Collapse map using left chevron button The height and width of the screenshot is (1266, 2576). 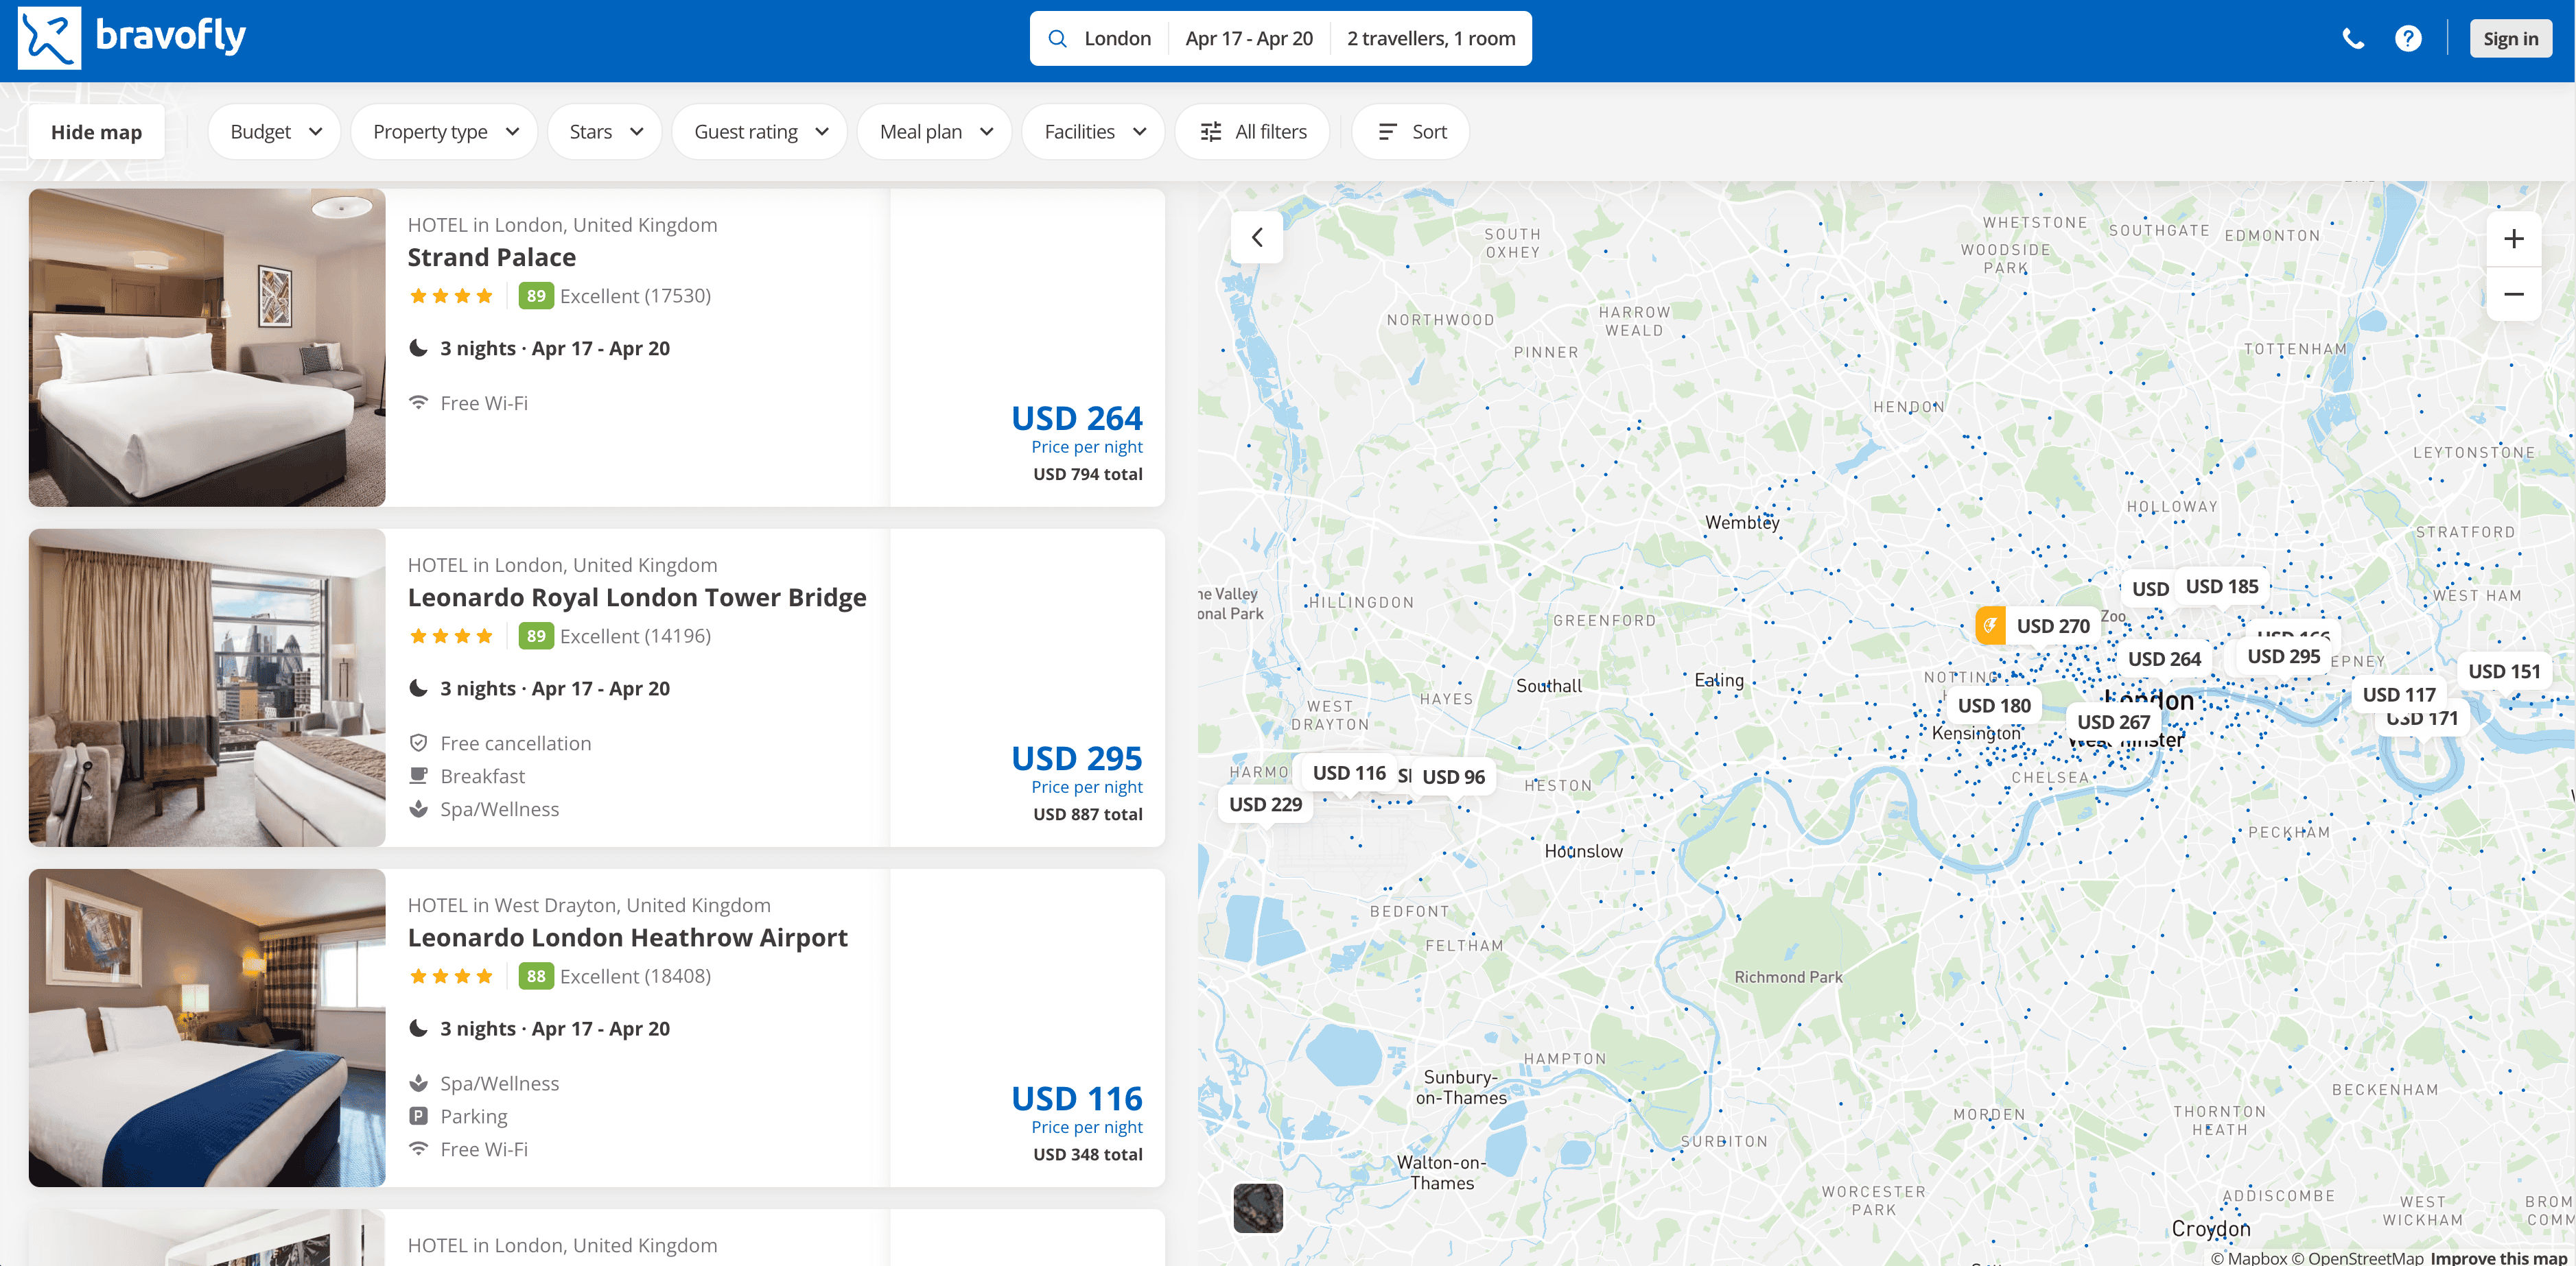1257,238
